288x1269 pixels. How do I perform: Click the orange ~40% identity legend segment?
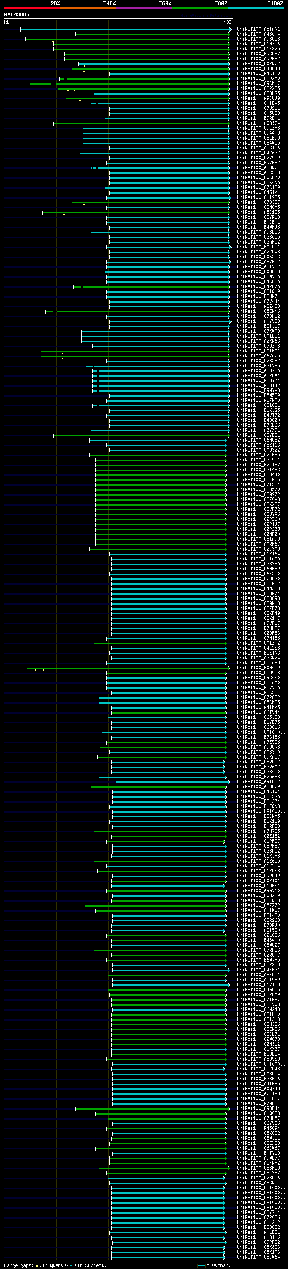[88, 8]
